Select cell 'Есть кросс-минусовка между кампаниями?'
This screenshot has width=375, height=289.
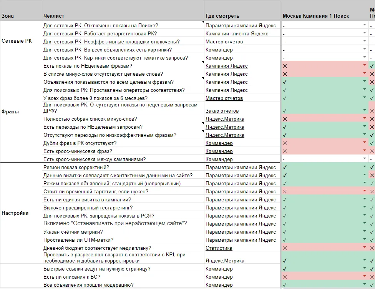[123, 159]
